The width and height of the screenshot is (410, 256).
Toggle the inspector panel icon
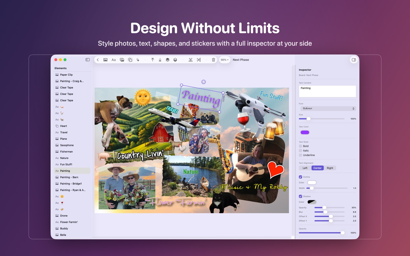(354, 60)
